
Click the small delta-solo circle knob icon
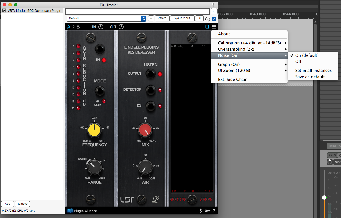pos(208,19)
